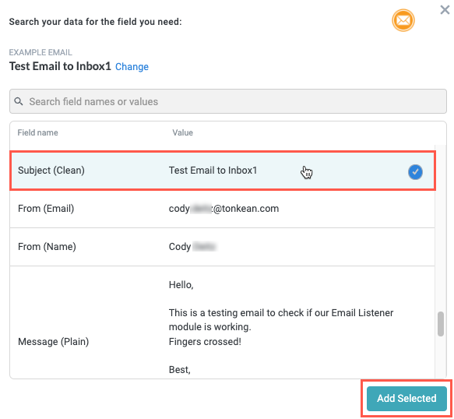Select the From (Name) row

click(x=222, y=247)
